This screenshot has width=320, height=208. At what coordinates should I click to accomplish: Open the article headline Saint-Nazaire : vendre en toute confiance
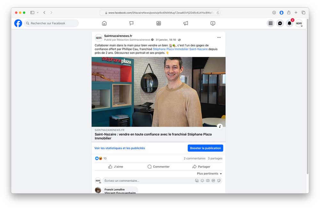click(x=153, y=136)
